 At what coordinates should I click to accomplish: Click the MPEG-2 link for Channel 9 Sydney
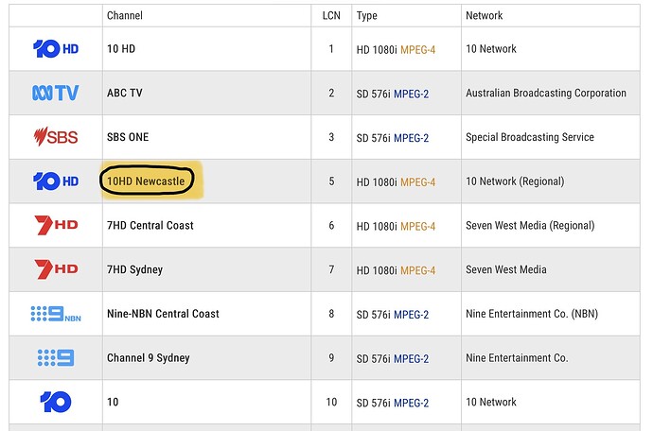(x=411, y=359)
